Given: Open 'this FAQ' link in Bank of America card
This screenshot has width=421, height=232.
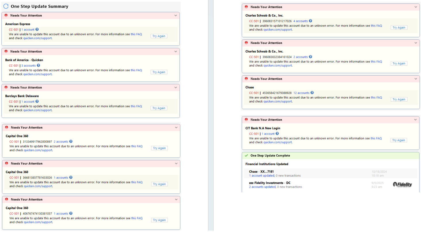Looking at the screenshot, I should pos(136,70).
